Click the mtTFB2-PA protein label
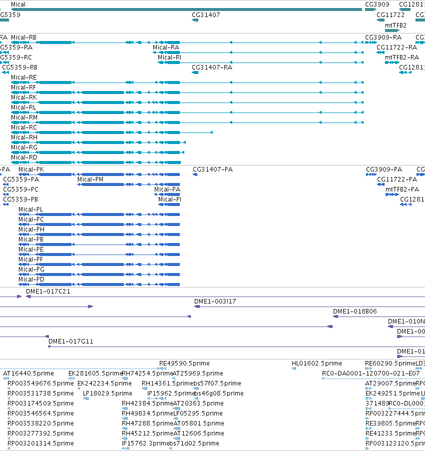This screenshot has width=425, height=451. pos(403,189)
